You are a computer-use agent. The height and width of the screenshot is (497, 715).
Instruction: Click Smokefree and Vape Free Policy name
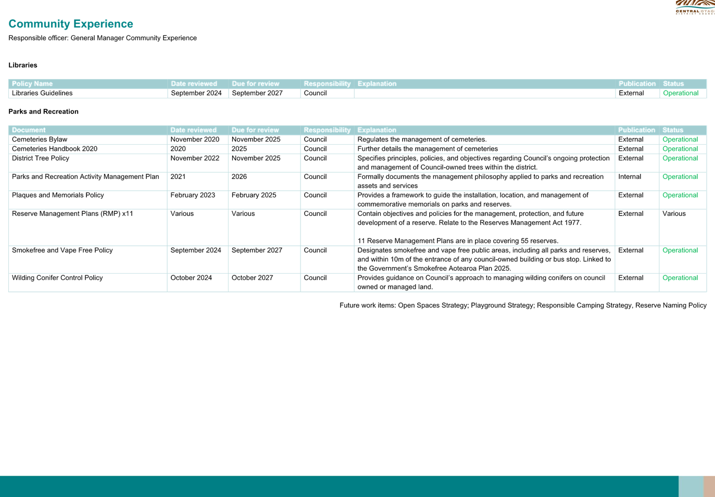62,250
